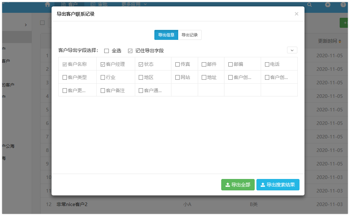
Task: Switch to the 导出记录 tab
Action: coord(190,35)
